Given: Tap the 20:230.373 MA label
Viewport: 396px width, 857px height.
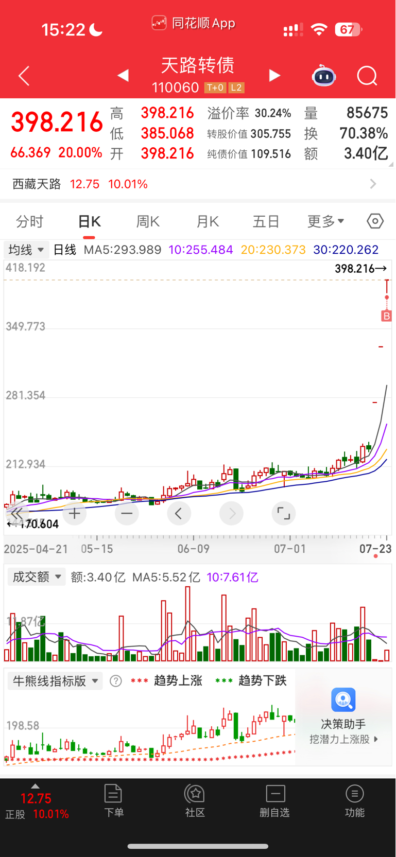Looking at the screenshot, I should (x=273, y=250).
